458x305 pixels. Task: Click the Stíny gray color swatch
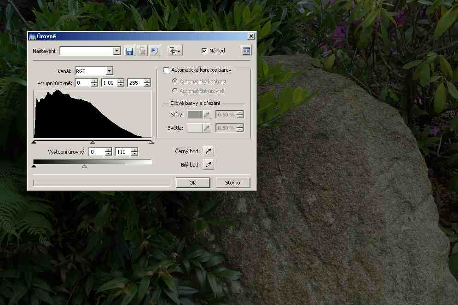195,115
